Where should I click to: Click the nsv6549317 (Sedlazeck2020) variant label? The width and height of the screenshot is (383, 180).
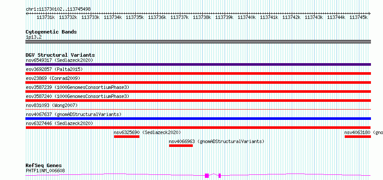coord(59,60)
